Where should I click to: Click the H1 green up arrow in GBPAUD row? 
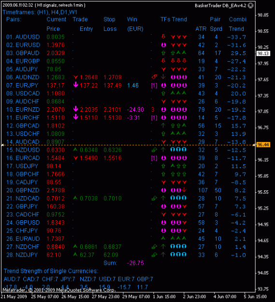[163, 53]
